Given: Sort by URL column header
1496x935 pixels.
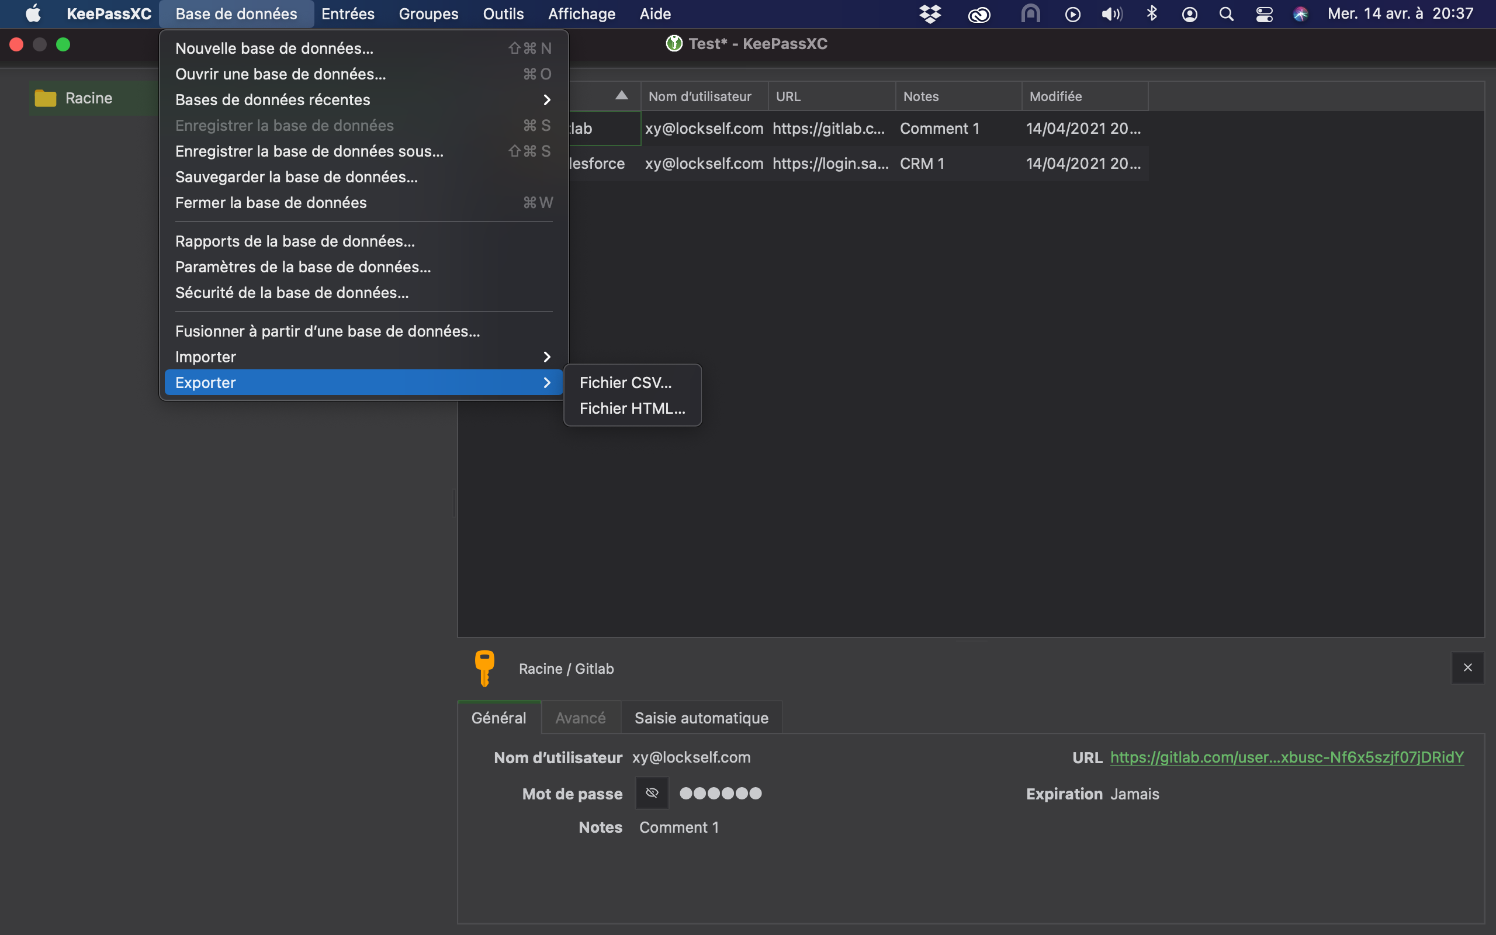Looking at the screenshot, I should 832,96.
